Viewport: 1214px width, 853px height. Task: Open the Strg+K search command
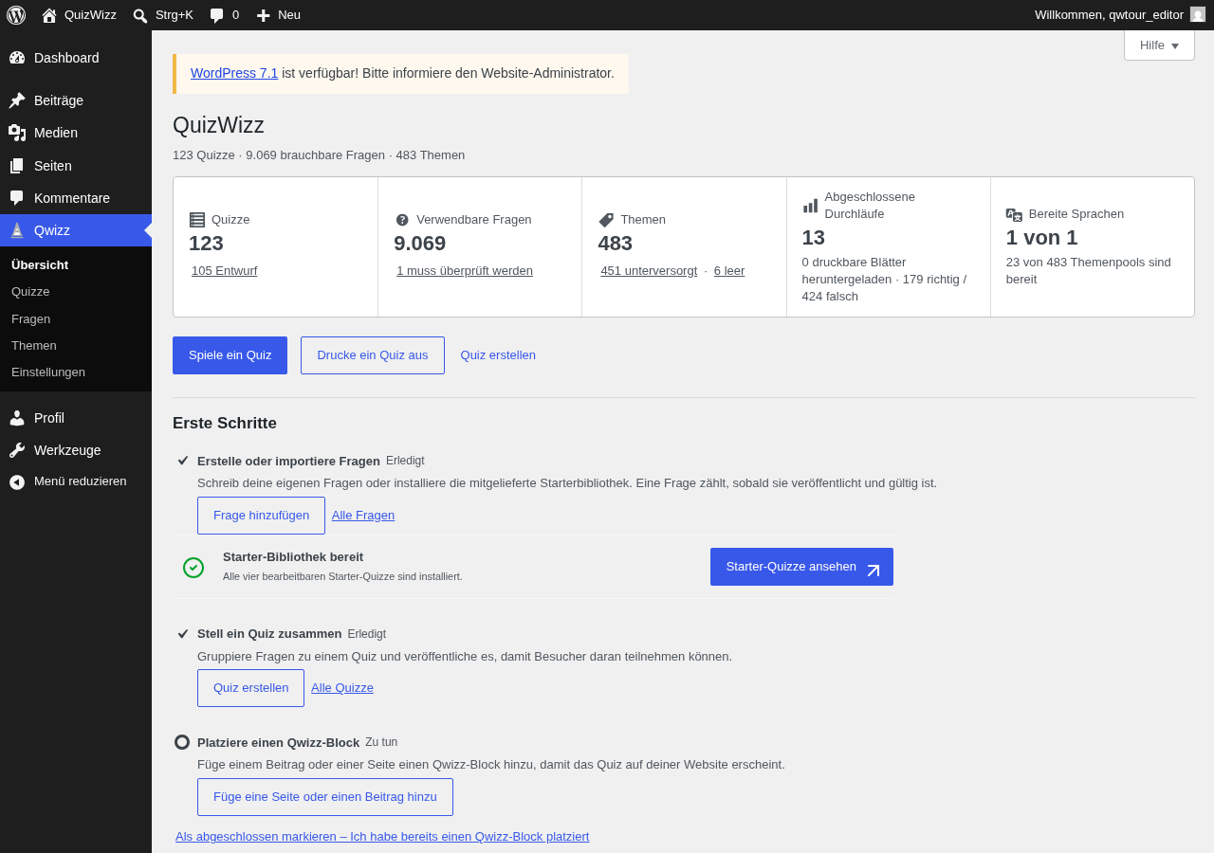[163, 15]
